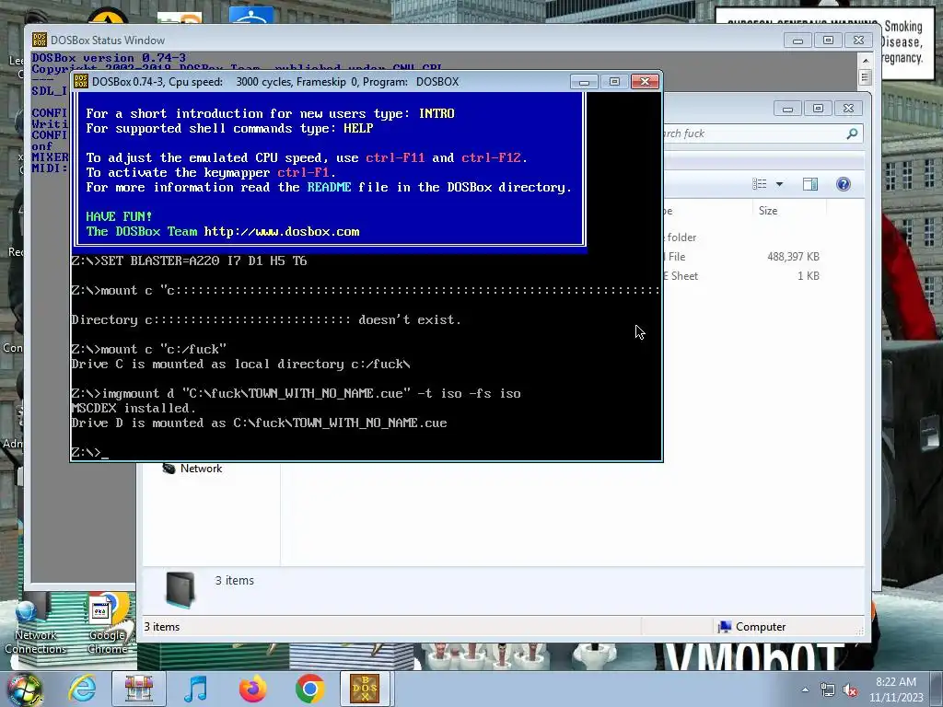The width and height of the screenshot is (943, 707).
Task: Maximize the DOSBox Status Window
Action: [828, 41]
